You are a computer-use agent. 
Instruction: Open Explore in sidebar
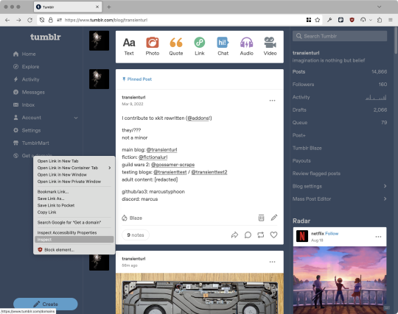tap(26, 67)
